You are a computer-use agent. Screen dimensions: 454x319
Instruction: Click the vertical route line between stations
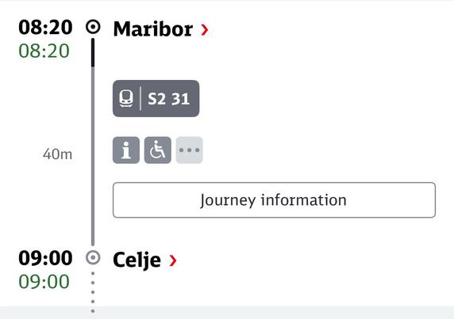pos(93,156)
